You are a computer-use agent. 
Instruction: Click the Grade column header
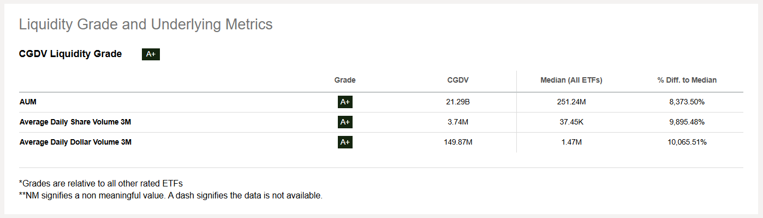tap(345, 80)
